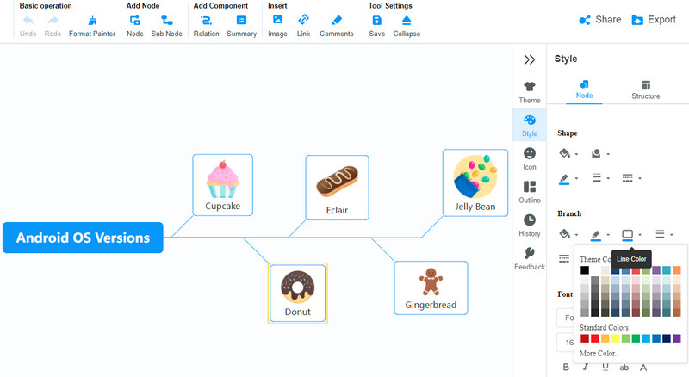Screen dimensions: 689x377
Task: Add a new Node from toolbar
Action: coord(135,20)
